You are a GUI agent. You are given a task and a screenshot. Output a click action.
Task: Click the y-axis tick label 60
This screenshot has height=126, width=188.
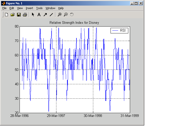click(x=17, y=55)
